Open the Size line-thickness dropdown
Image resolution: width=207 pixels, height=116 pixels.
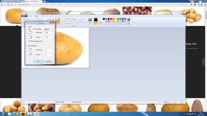[x=90, y=21]
